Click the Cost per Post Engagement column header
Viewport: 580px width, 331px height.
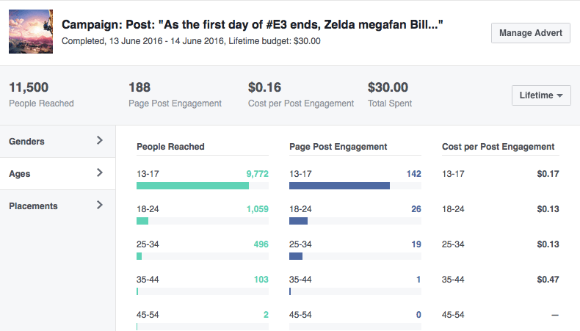[498, 147]
